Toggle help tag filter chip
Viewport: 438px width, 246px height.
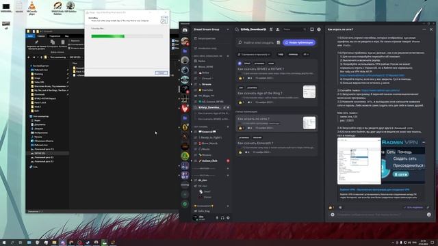tap(281, 55)
